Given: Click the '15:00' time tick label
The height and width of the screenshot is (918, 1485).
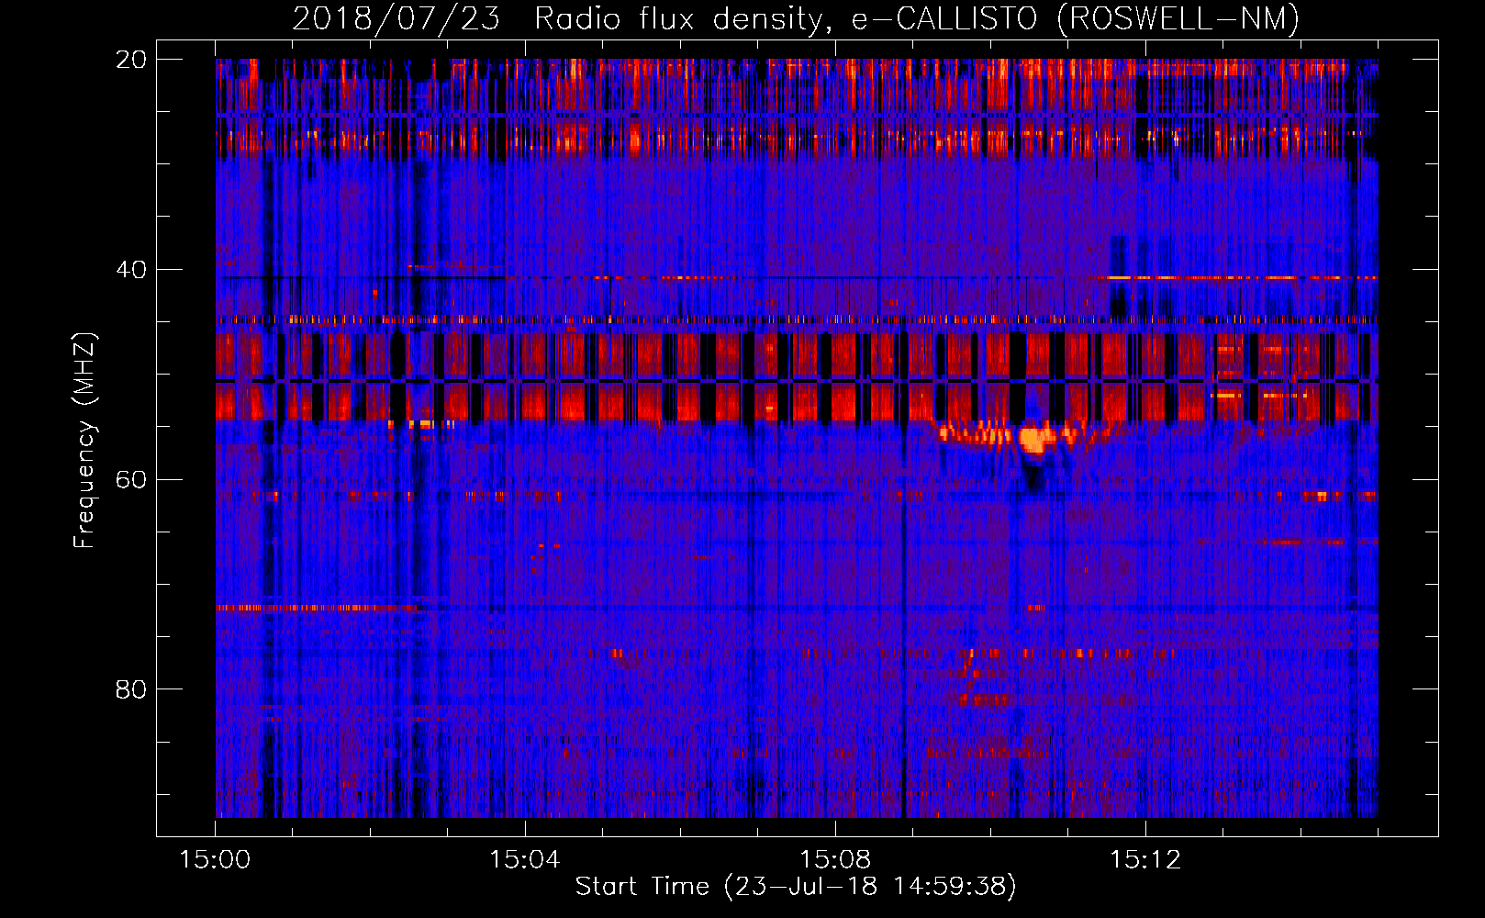Looking at the screenshot, I should (x=215, y=860).
